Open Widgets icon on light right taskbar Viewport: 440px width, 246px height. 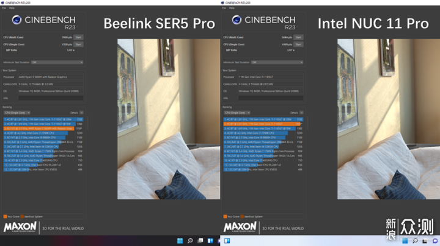click(x=227, y=241)
